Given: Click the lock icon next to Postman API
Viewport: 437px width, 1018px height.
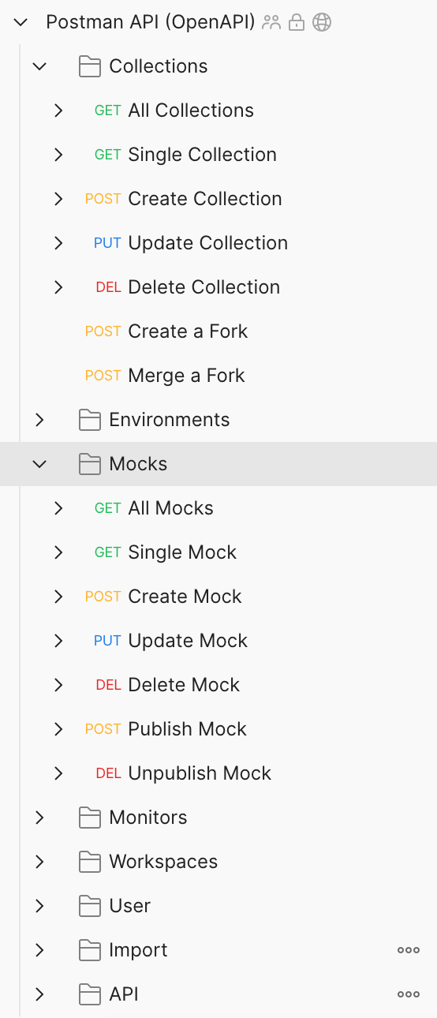Looking at the screenshot, I should coord(297,22).
